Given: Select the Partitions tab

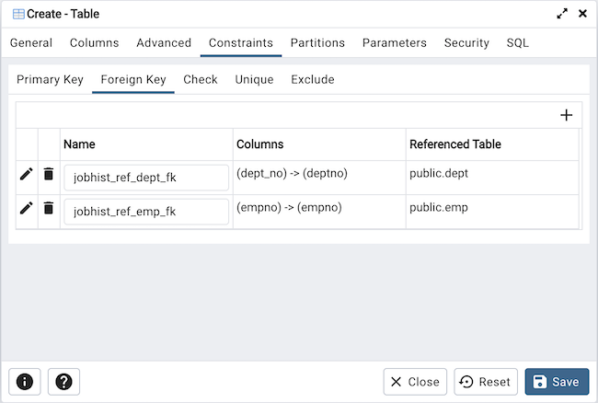Looking at the screenshot, I should pyautogui.click(x=317, y=43).
